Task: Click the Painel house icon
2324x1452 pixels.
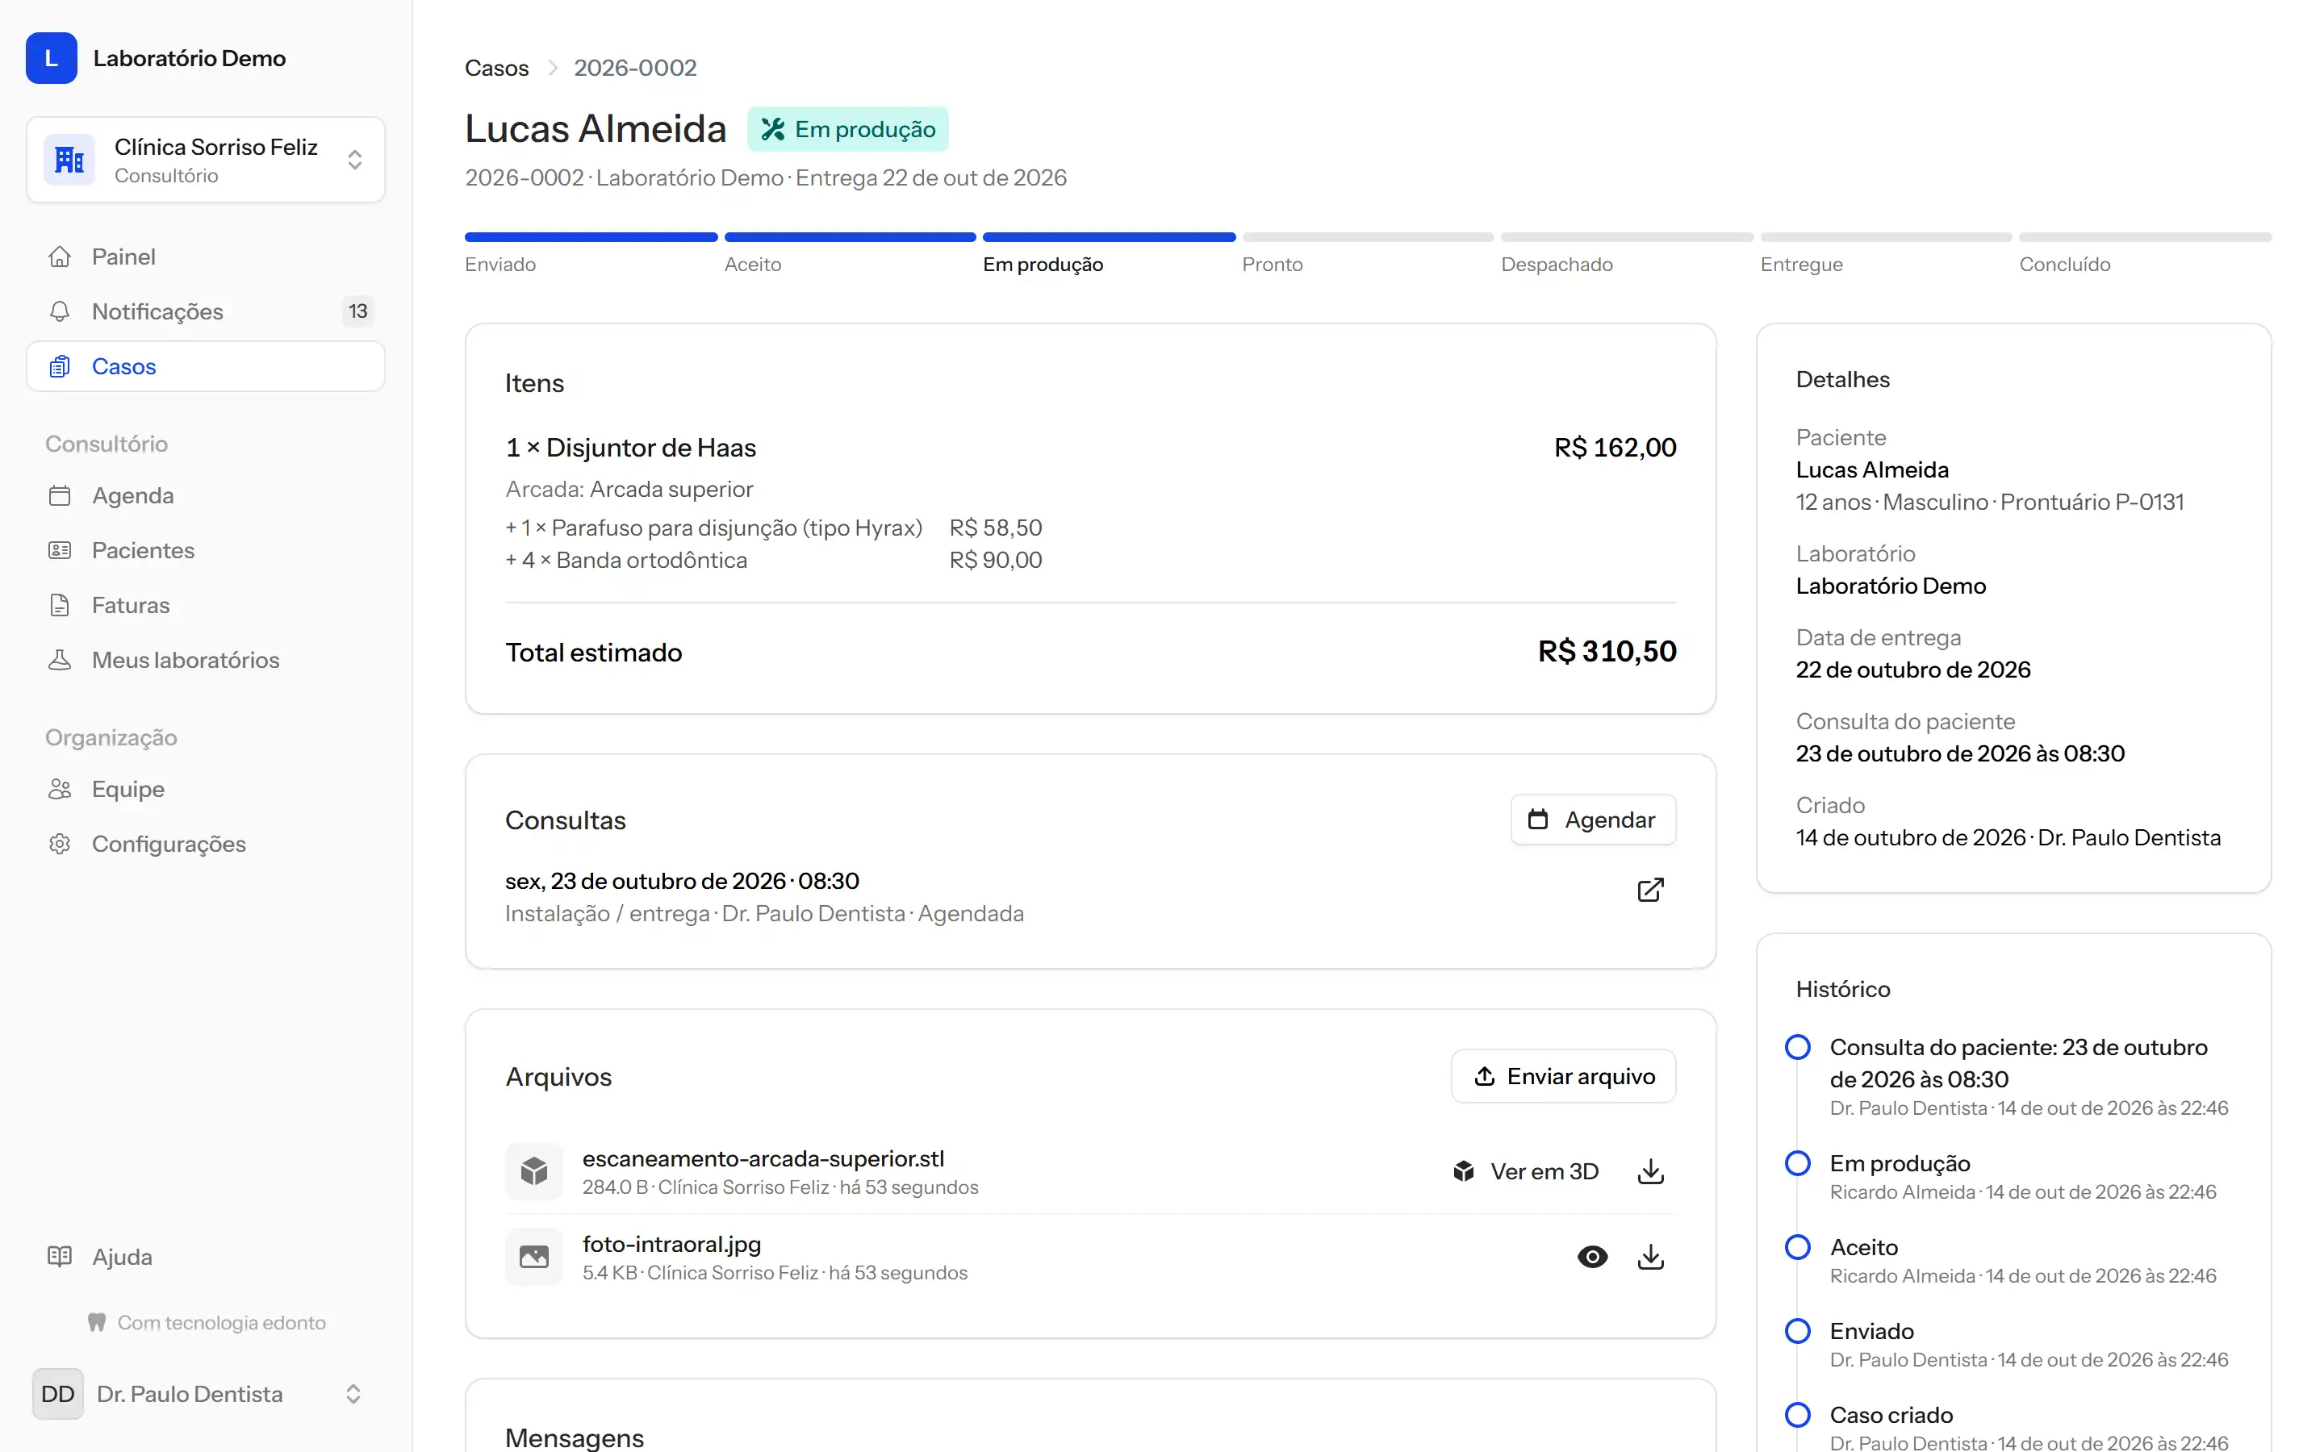Action: 60,257
